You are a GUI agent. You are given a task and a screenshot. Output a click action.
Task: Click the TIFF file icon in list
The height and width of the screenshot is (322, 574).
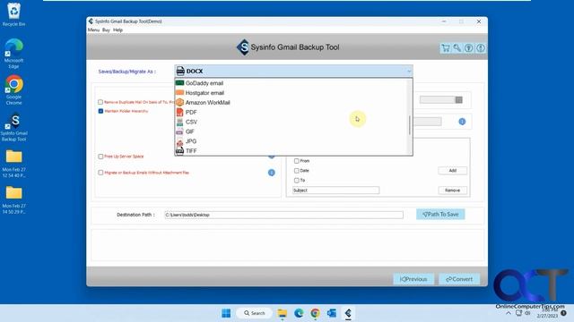tap(179, 151)
